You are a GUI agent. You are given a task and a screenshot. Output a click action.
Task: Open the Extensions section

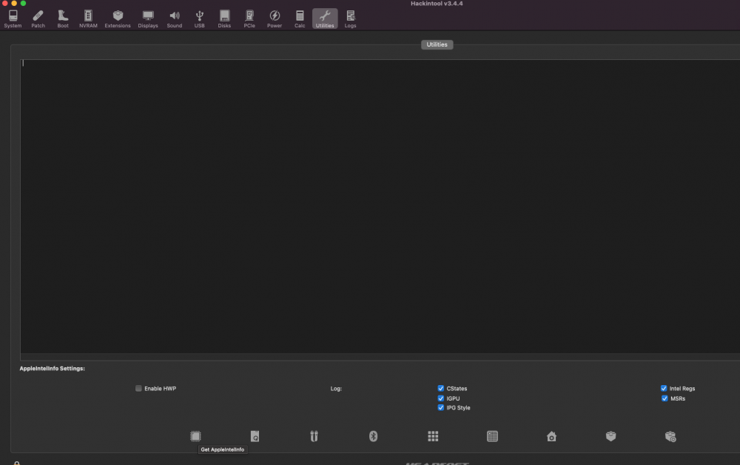[x=118, y=19]
